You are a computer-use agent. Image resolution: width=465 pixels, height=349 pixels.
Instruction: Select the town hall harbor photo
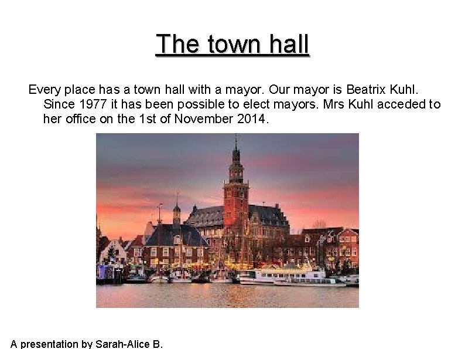pyautogui.click(x=227, y=221)
